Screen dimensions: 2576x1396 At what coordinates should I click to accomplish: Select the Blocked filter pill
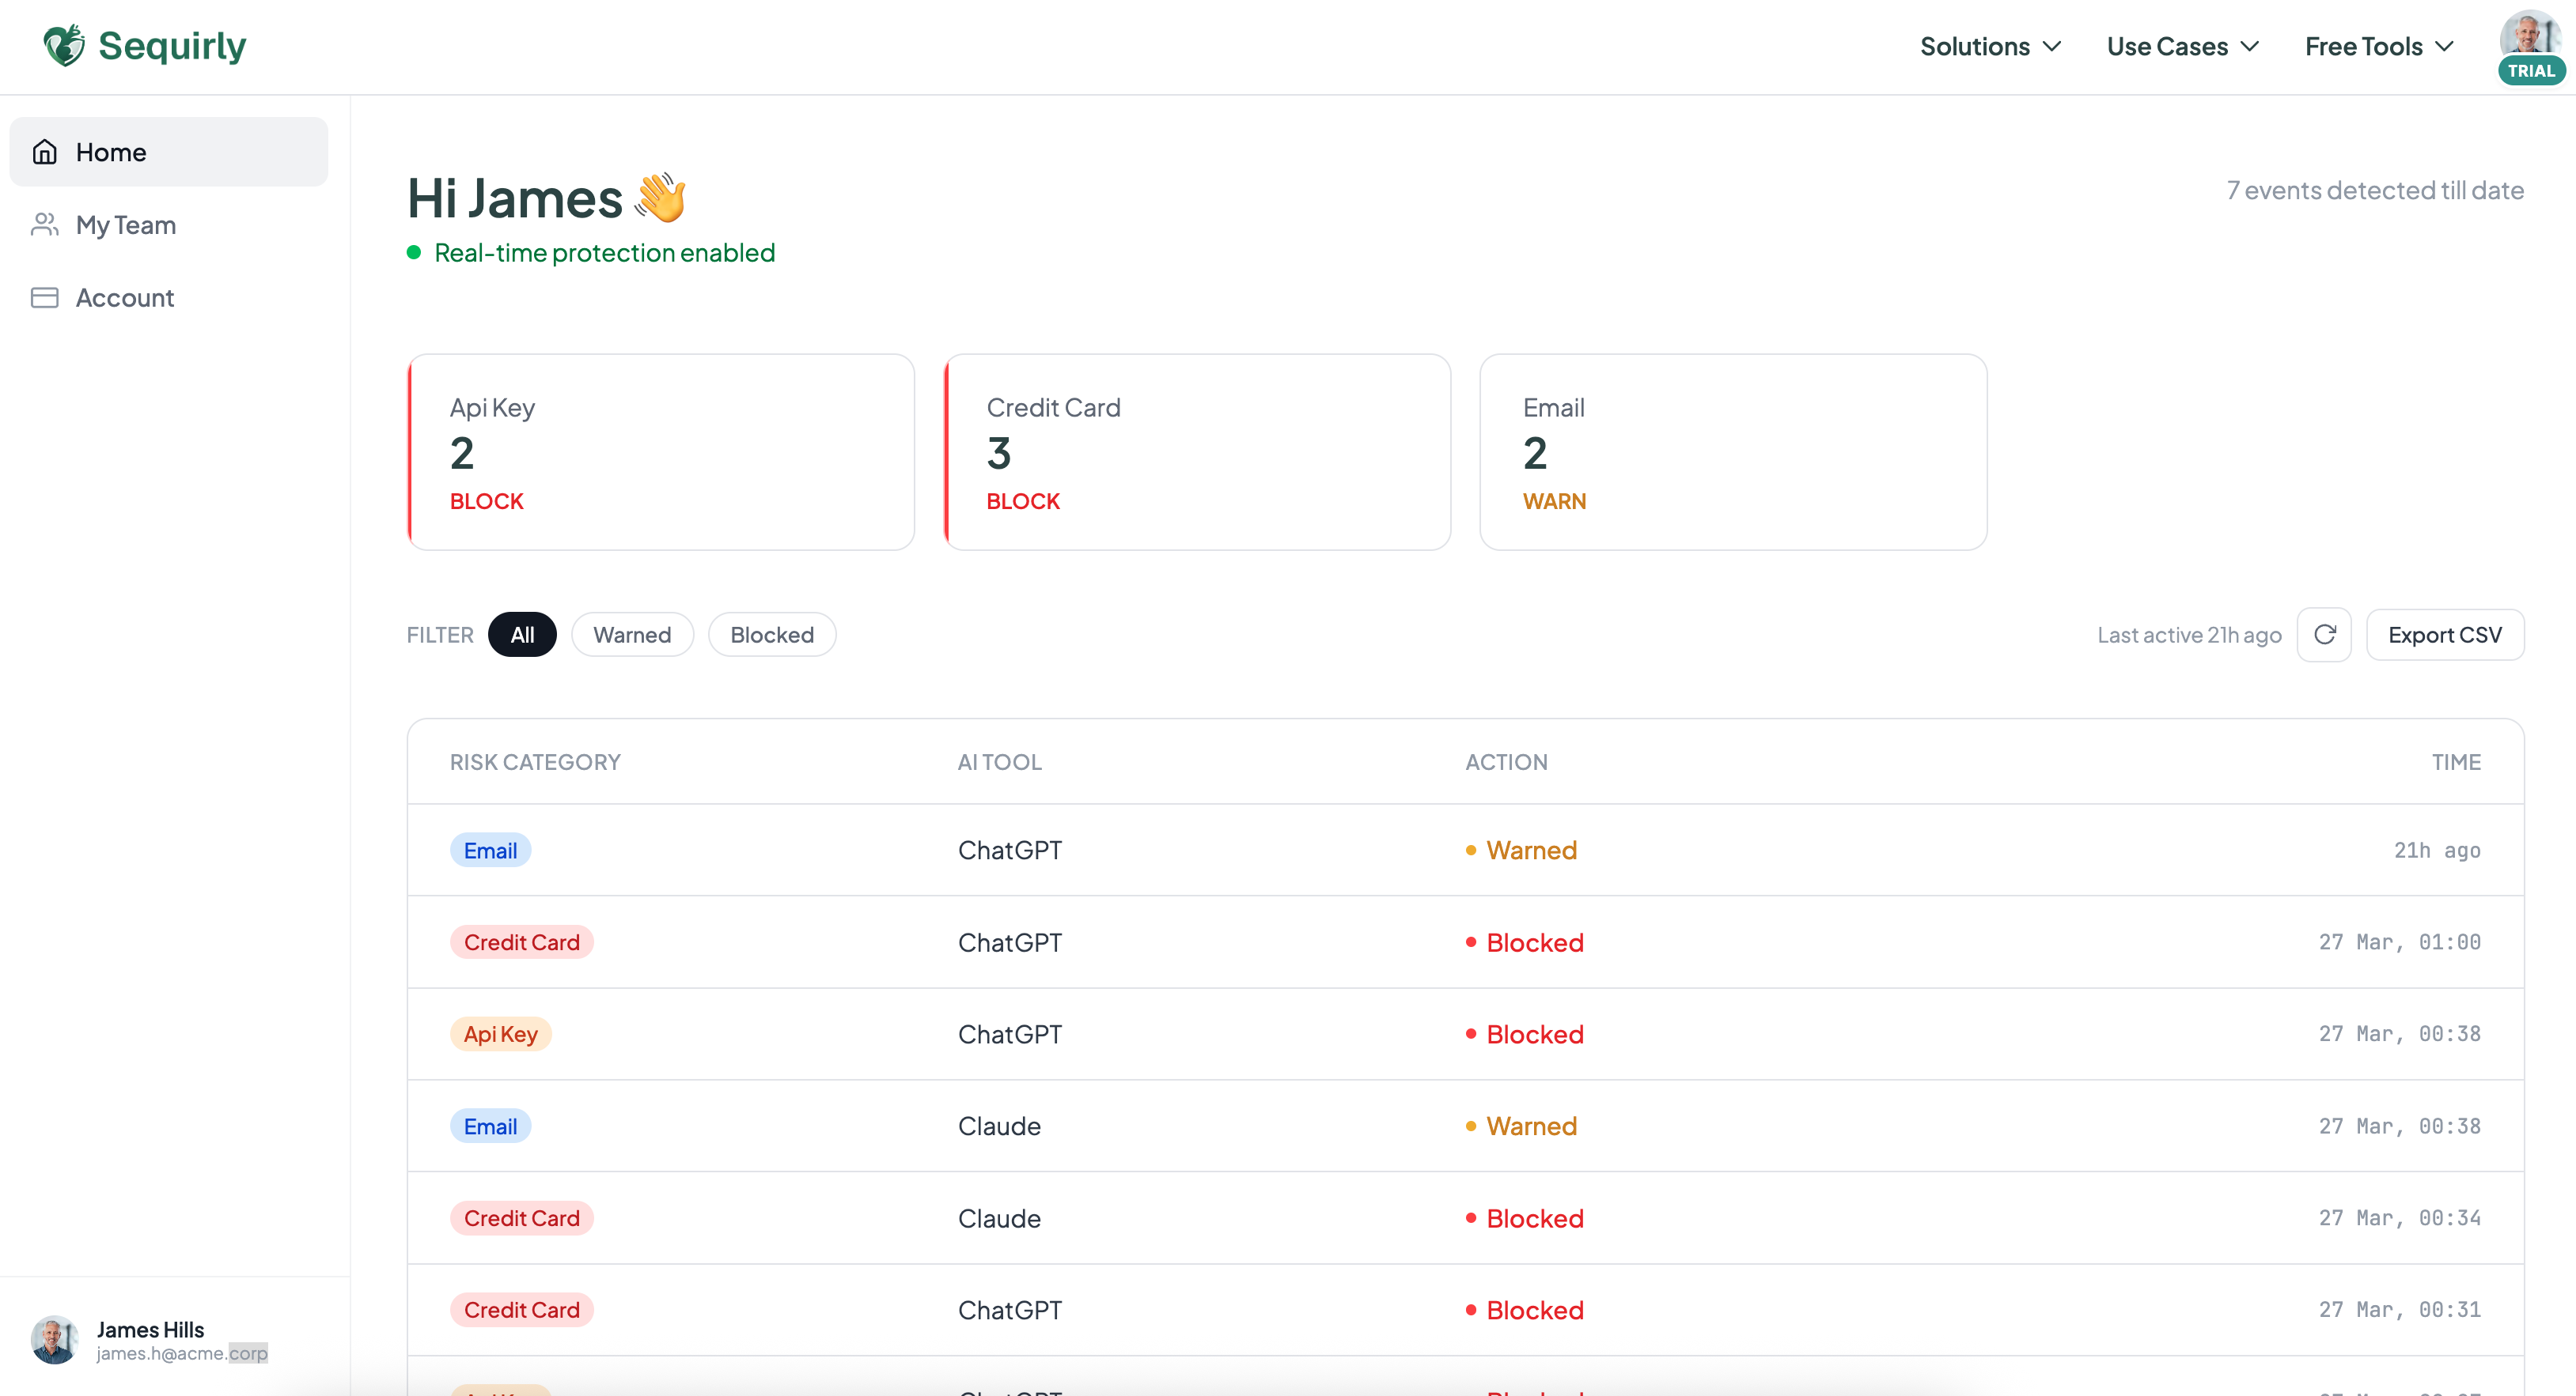point(771,635)
